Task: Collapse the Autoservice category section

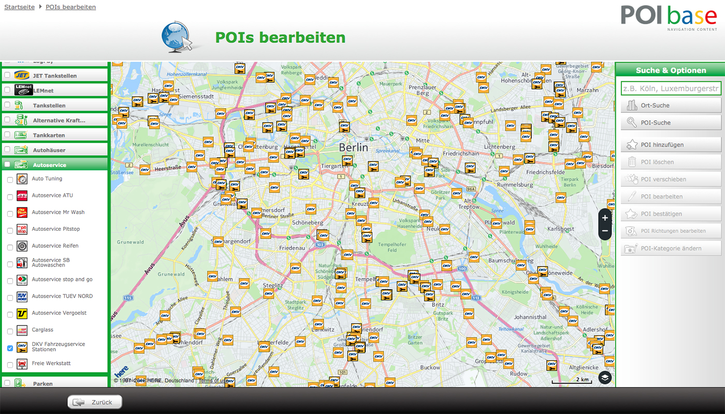Action: [50, 165]
